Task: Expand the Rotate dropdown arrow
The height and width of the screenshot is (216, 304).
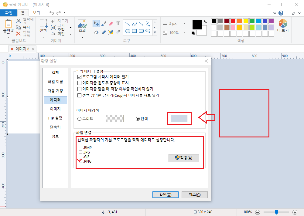Action: tap(70, 34)
